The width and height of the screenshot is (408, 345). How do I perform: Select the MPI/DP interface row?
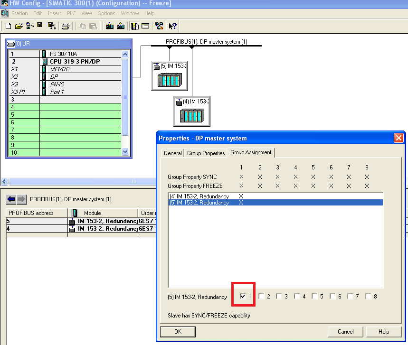(66, 69)
